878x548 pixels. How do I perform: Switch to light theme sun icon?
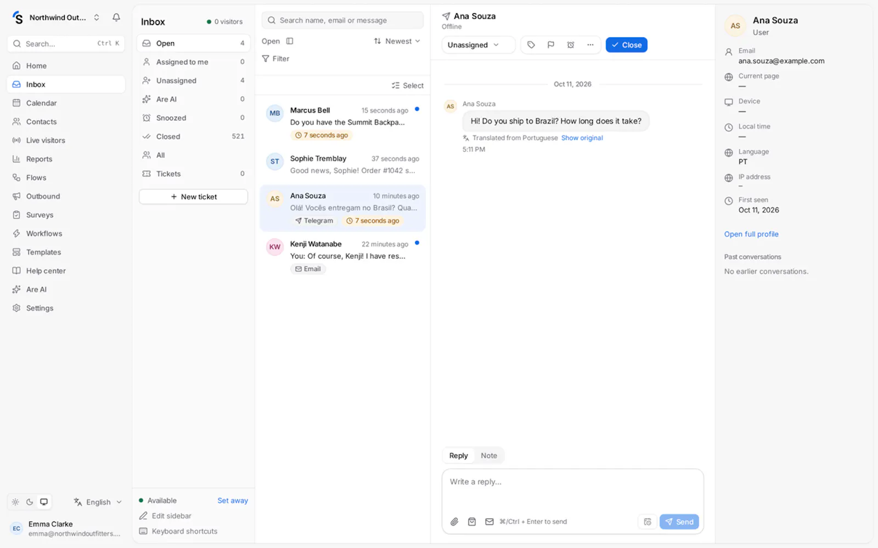pyautogui.click(x=15, y=502)
